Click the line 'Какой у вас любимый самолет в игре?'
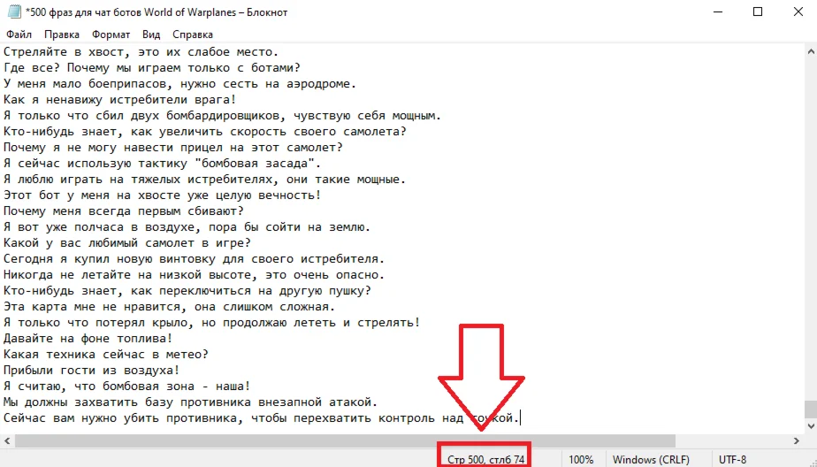 click(x=127, y=243)
